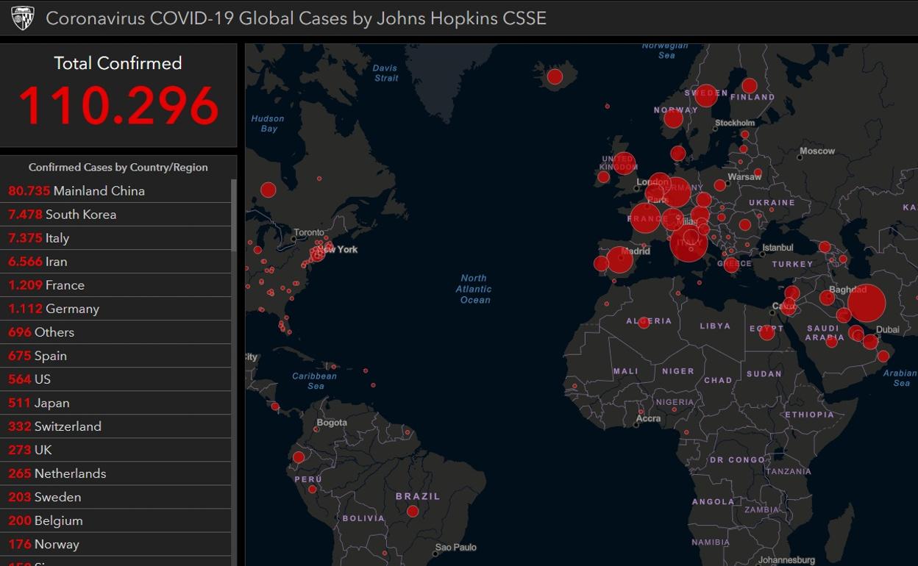The width and height of the screenshot is (918, 566).
Task: Click the 'Confirmed Cases by Country/Region' header
Action: (118, 167)
